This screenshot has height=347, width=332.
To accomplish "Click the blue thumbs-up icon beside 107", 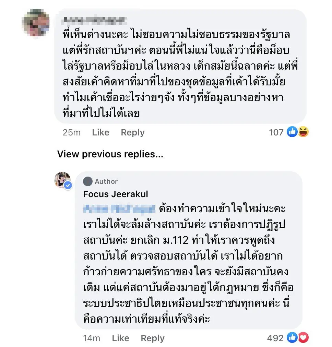I will click(292, 132).
